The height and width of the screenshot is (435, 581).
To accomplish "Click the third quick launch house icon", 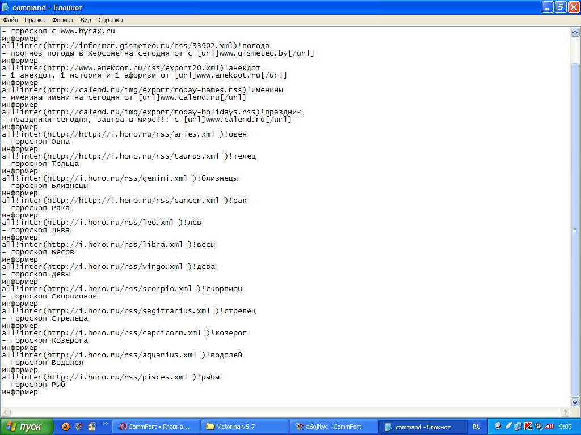I will pos(93,427).
